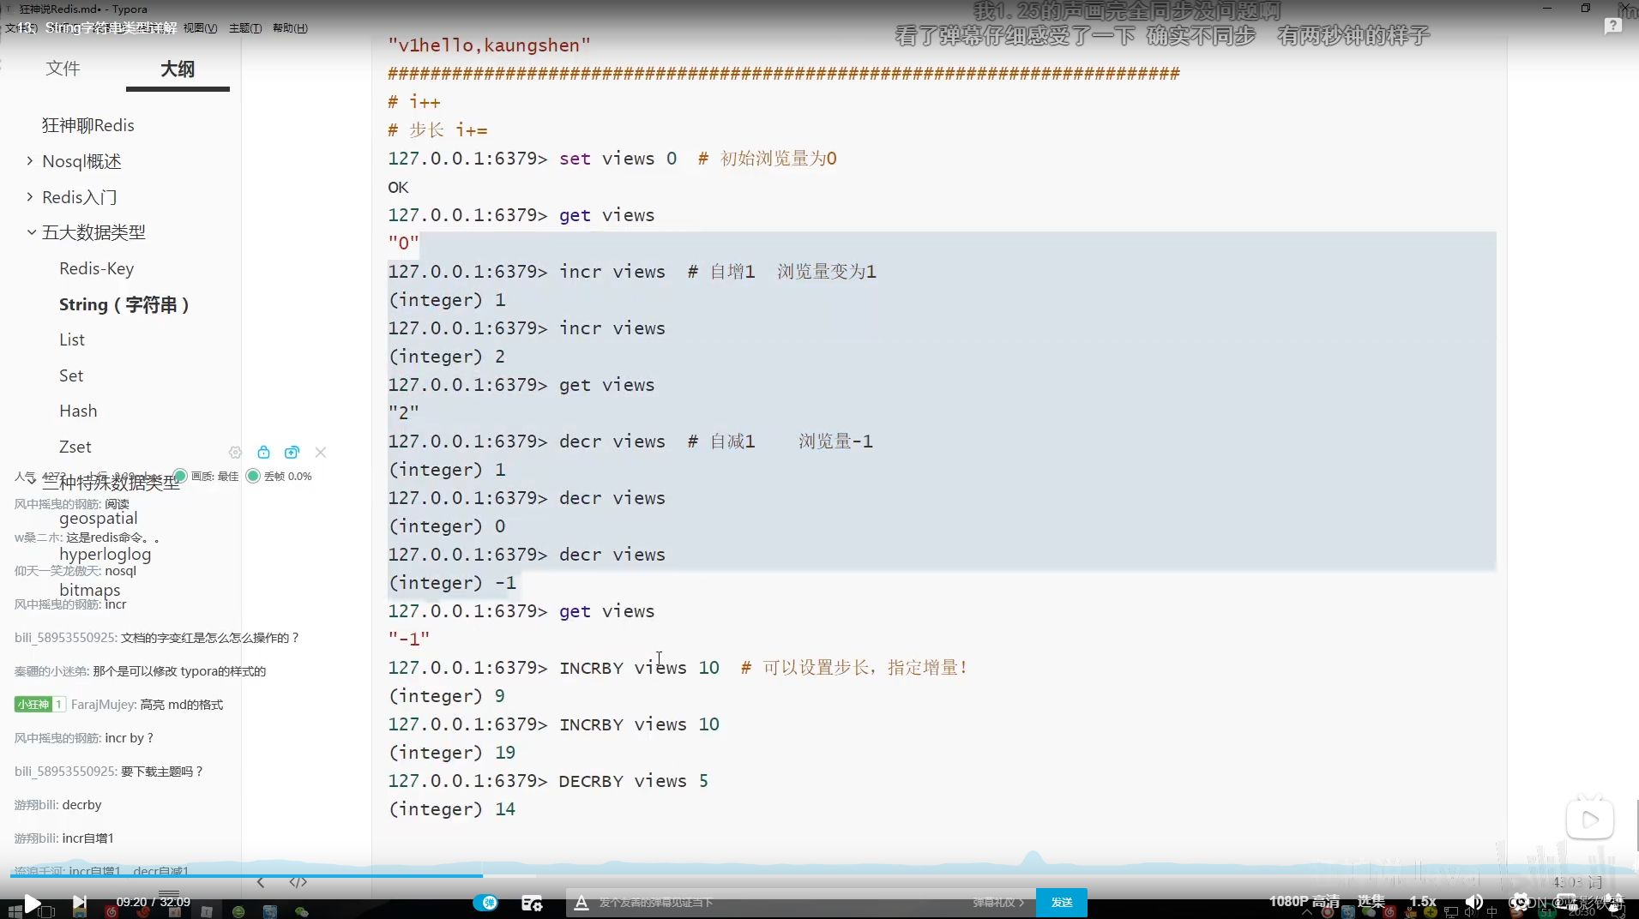Mute the video volume icon

click(x=1474, y=902)
